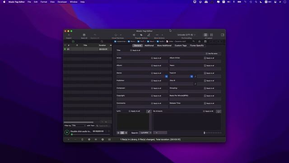Toggle the right sidebar panel icon
The image size is (289, 163).
(223, 35)
